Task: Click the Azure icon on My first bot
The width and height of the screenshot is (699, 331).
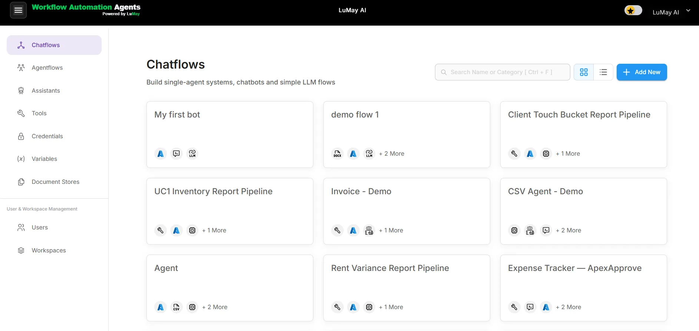Action: pyautogui.click(x=161, y=153)
